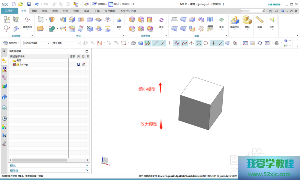Select the Sketch (草图) icon in ribbon
This screenshot has width=300, height=180.
(x=7, y=20)
